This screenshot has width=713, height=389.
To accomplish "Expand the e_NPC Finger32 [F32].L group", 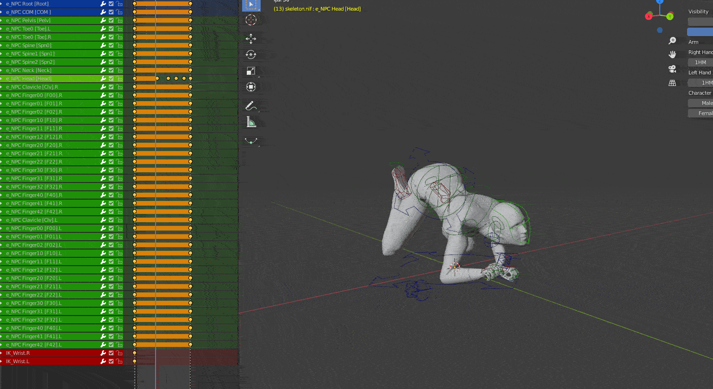I will 1,320.
